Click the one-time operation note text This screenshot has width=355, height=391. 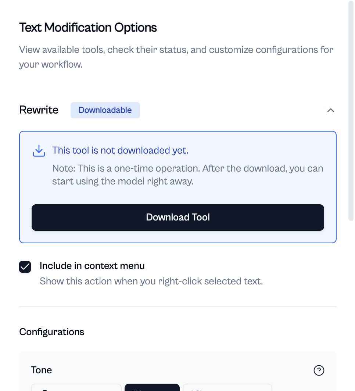point(187,175)
